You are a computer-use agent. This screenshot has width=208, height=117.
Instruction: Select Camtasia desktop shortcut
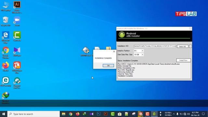click(x=17, y=36)
